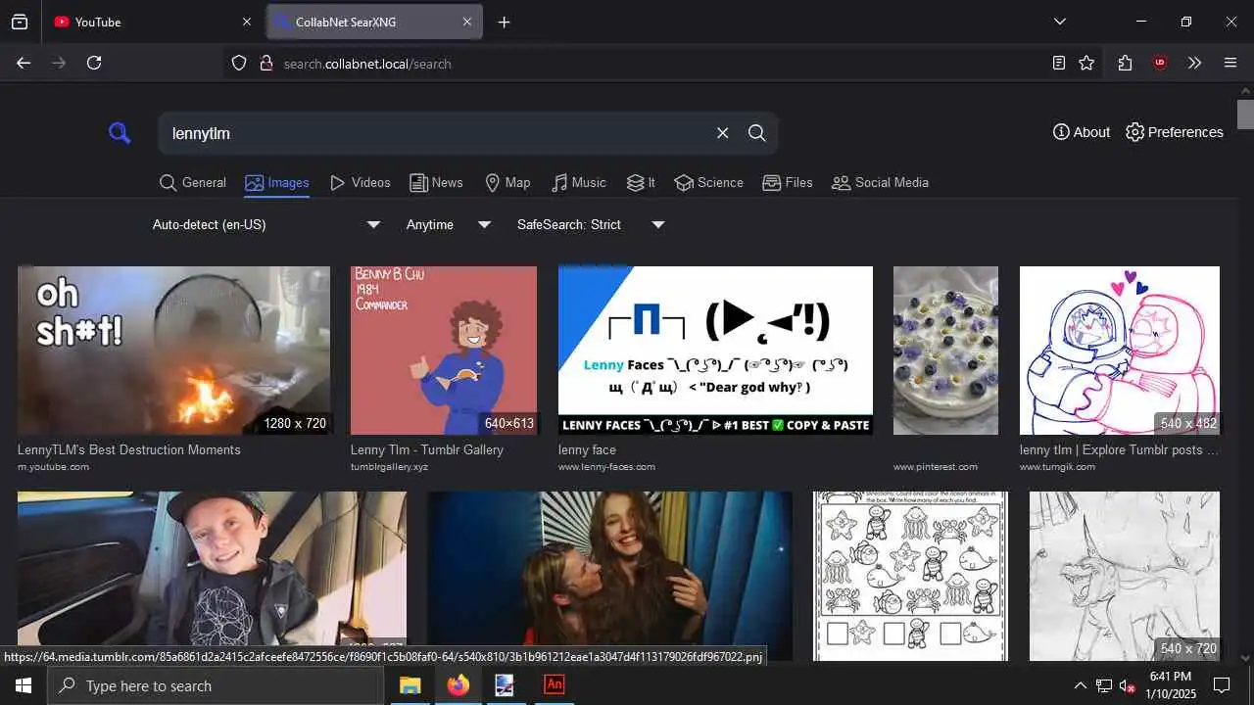Screen dimensions: 1254x705
Task: Switch to the Map tab
Action: (x=507, y=183)
